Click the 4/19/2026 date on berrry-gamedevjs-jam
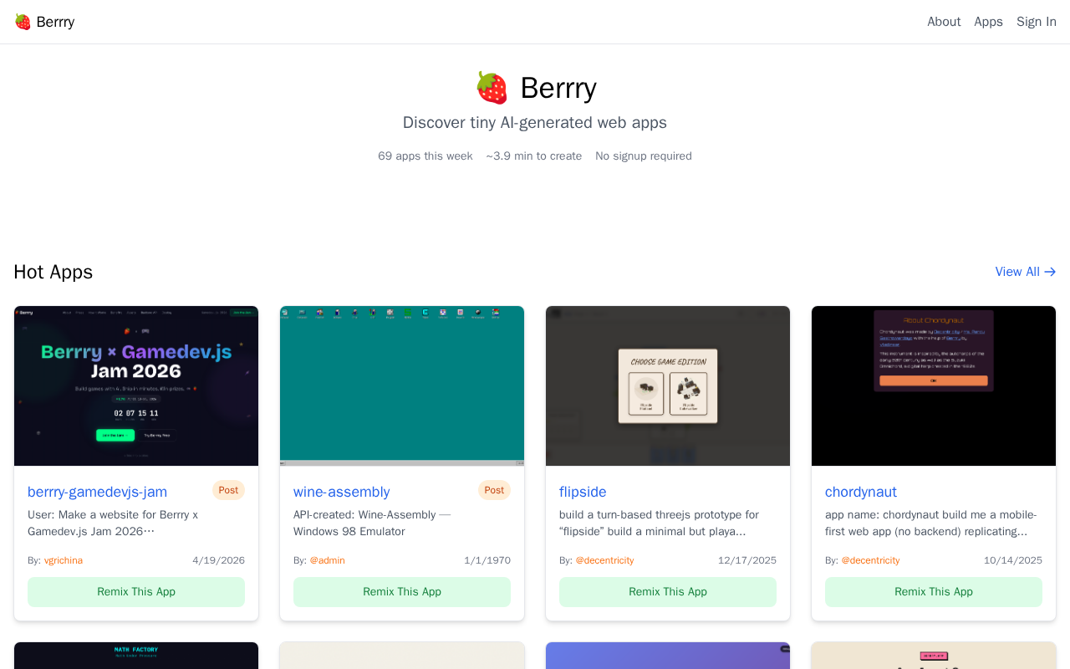1070x669 pixels. coord(219,560)
